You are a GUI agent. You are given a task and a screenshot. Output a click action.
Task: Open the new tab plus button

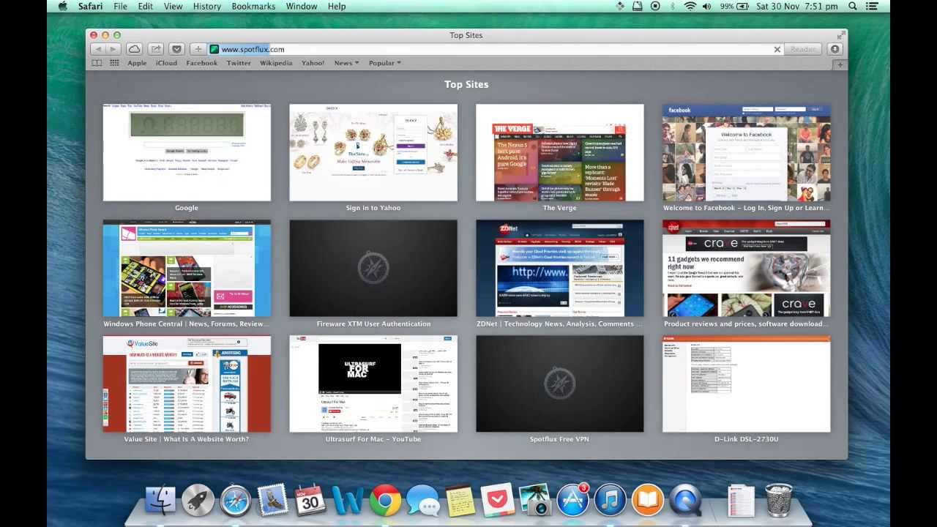point(840,64)
